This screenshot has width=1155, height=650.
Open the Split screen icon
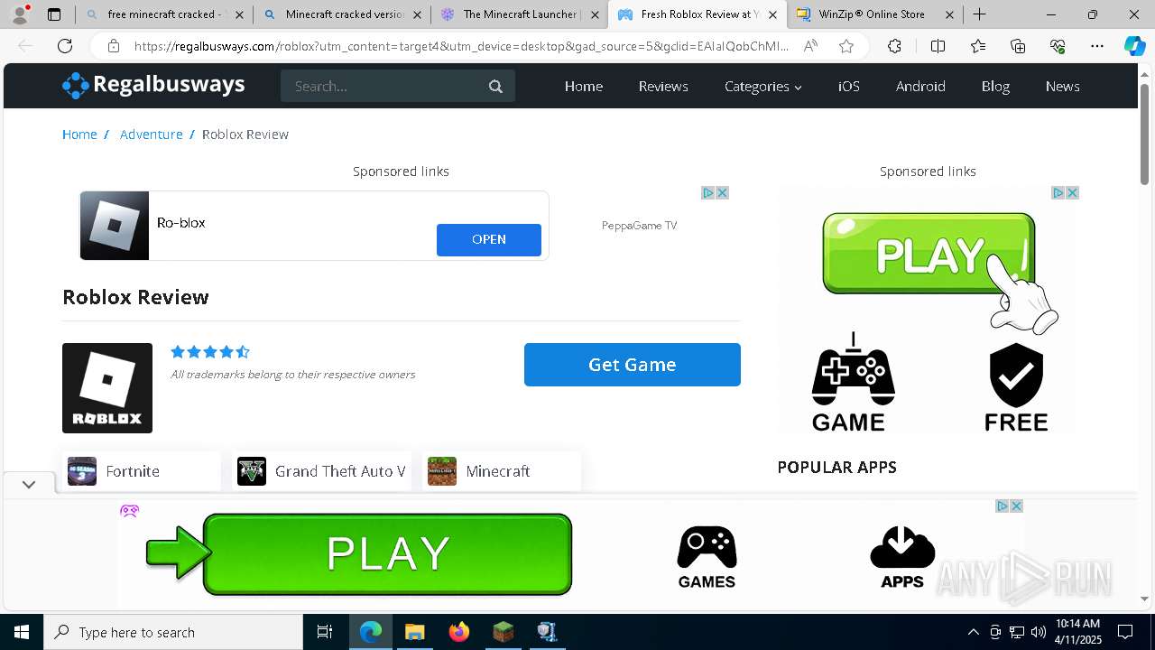click(x=938, y=46)
